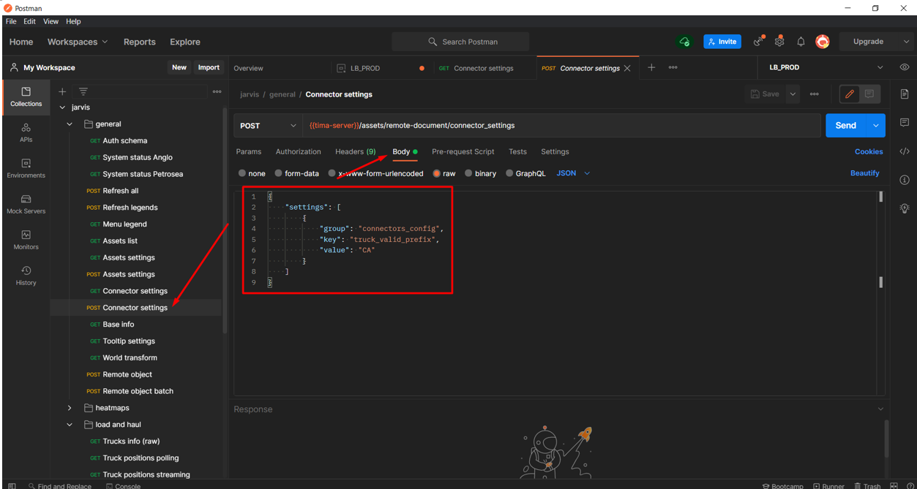The height and width of the screenshot is (489, 917).
Task: Open the lightbulb related collections icon
Action: tap(905, 208)
